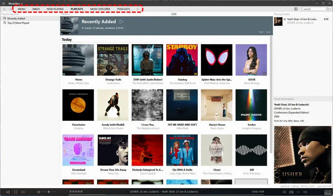Click the Sort link in header
Image resolution: width=333 pixels, height=196 pixels.
point(268,32)
